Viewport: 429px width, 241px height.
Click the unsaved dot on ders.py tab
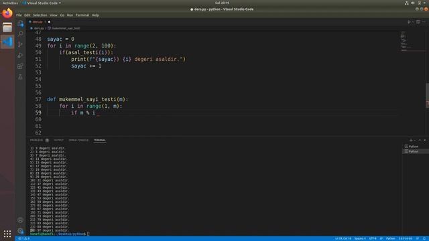pyautogui.click(x=49, y=22)
